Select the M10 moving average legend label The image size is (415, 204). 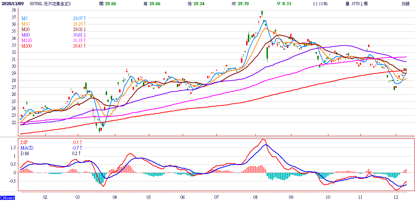pos(26,23)
